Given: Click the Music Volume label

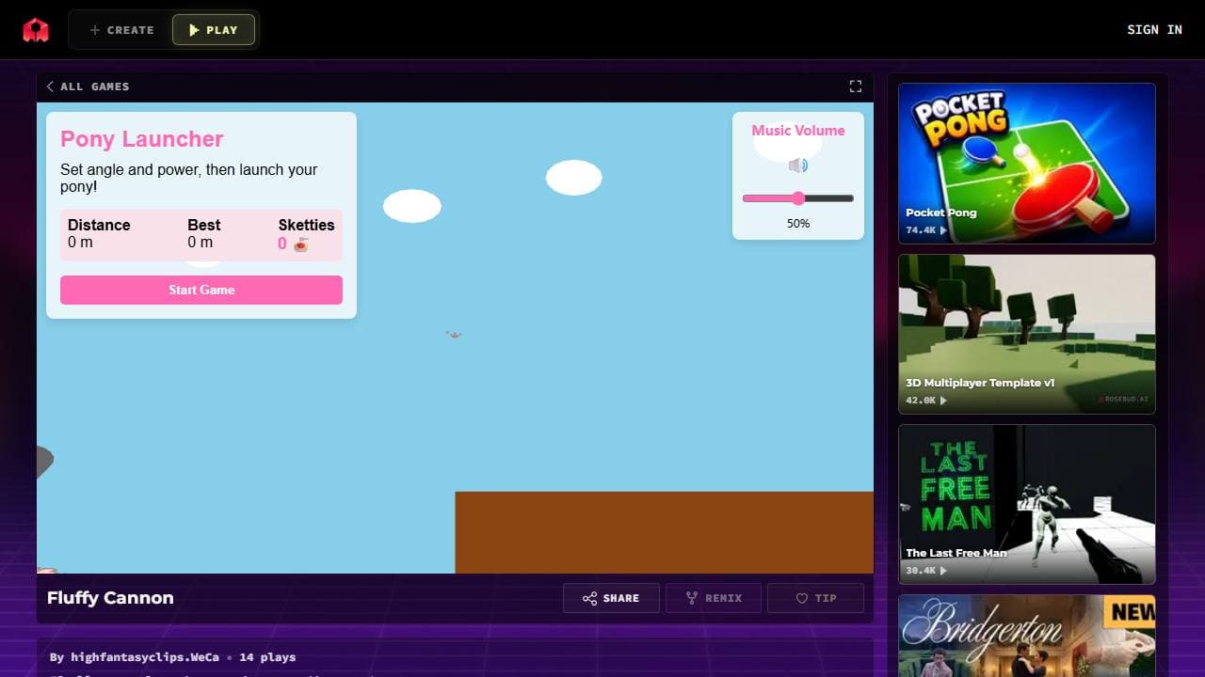Looking at the screenshot, I should [798, 131].
